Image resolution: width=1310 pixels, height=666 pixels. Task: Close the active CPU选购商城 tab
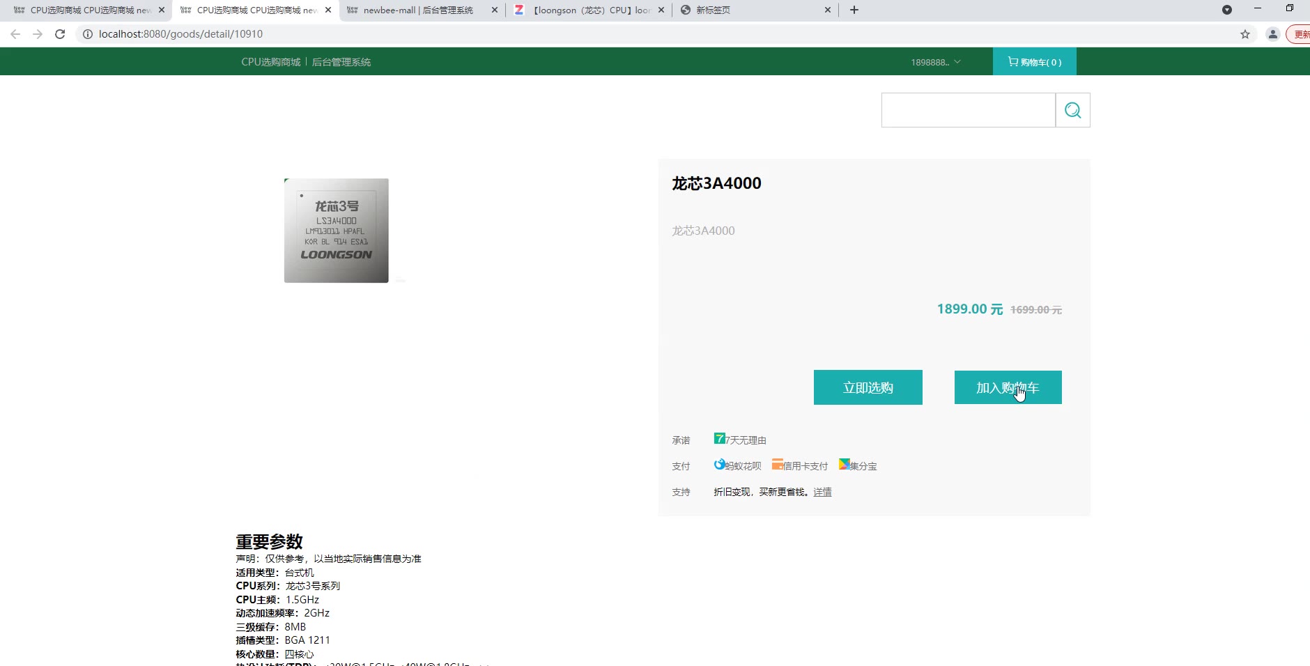coord(328,10)
